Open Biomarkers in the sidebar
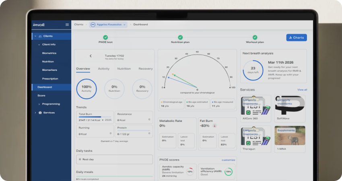This screenshot has height=181, width=342. tap(49, 70)
